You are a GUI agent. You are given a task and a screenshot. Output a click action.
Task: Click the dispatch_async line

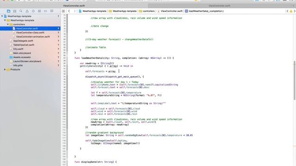[x=114, y=77]
